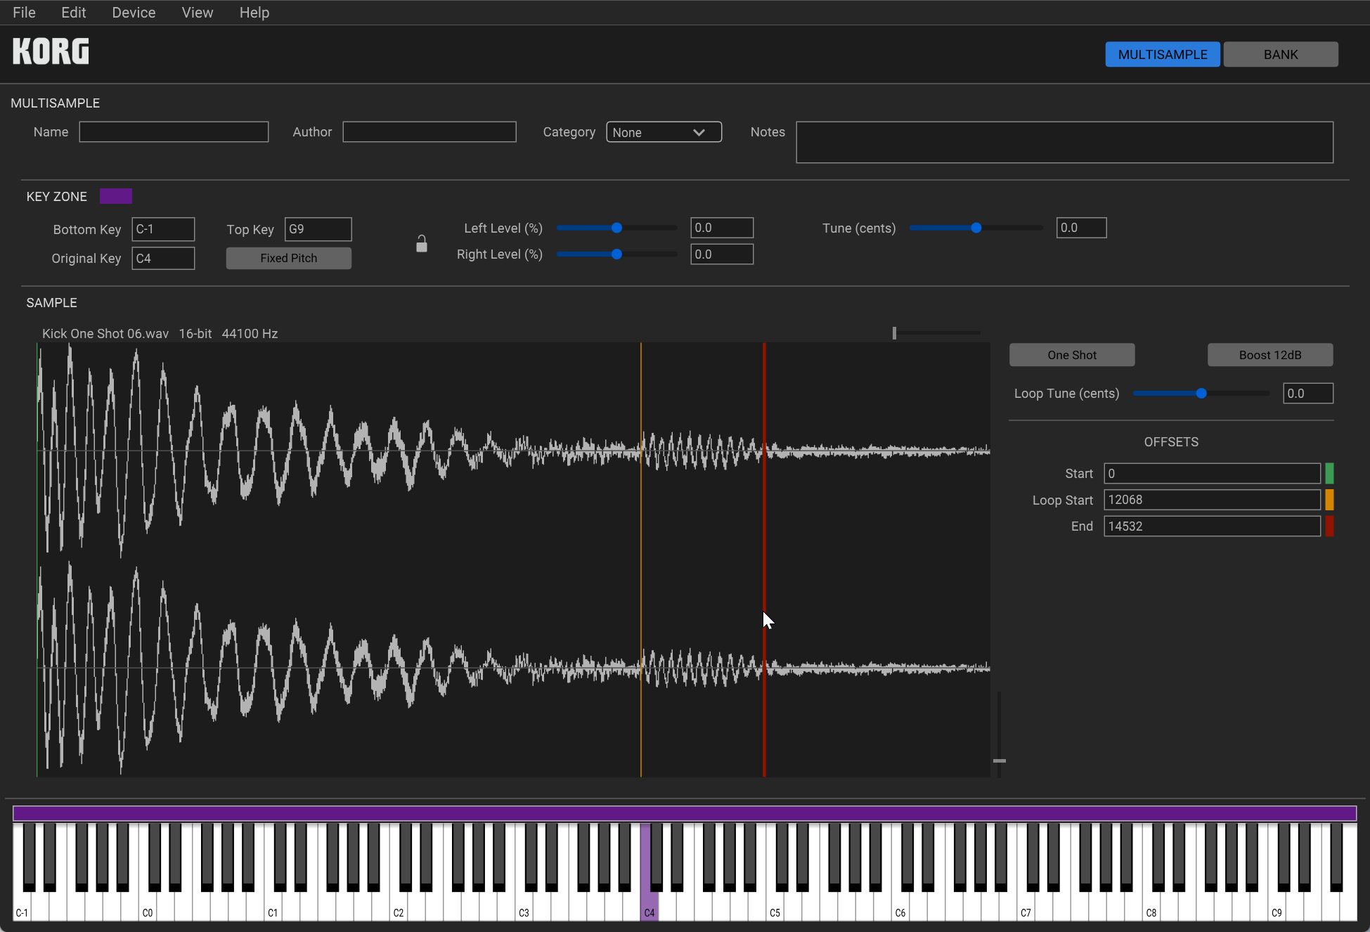Open the Edit menu
Screen dimensions: 1370x932
click(74, 13)
